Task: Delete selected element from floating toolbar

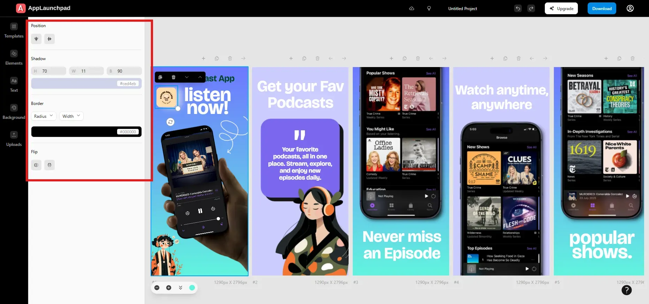Action: (174, 77)
